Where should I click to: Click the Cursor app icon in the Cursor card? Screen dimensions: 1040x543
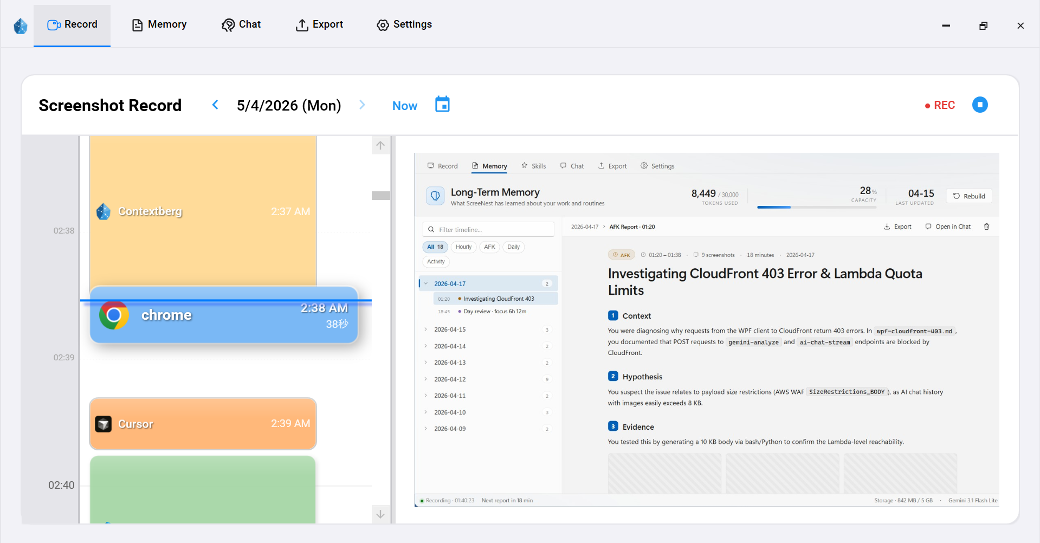[104, 424]
